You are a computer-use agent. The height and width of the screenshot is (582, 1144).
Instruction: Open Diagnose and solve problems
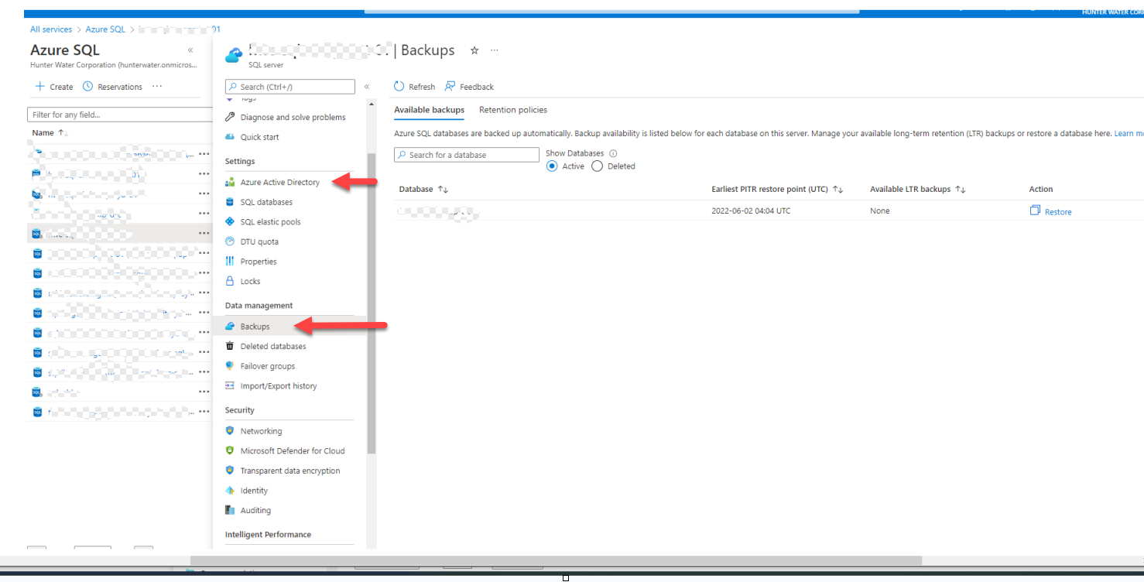click(293, 117)
